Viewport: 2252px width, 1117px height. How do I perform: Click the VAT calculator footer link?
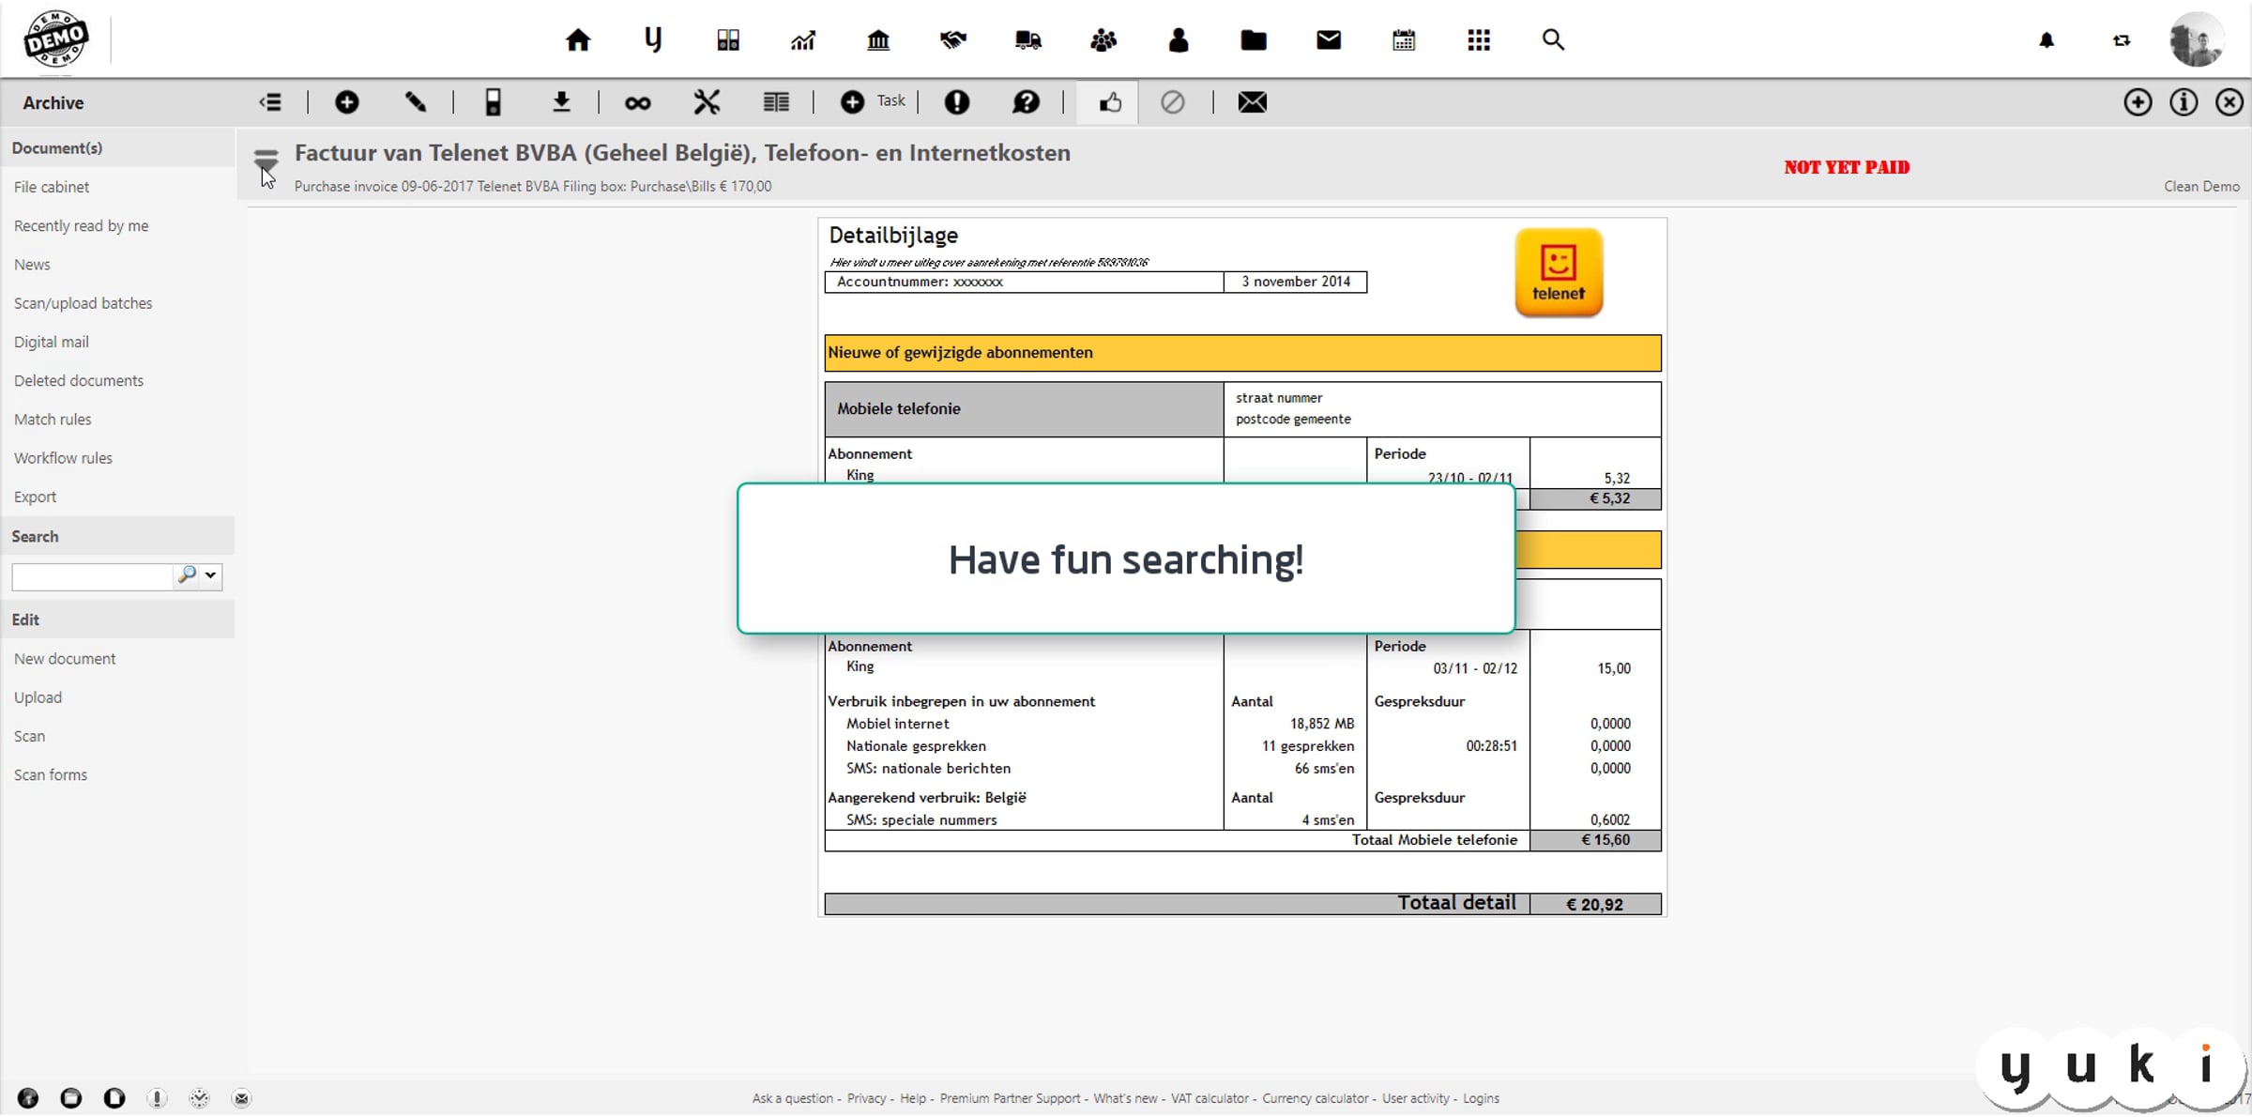pyautogui.click(x=1209, y=1098)
